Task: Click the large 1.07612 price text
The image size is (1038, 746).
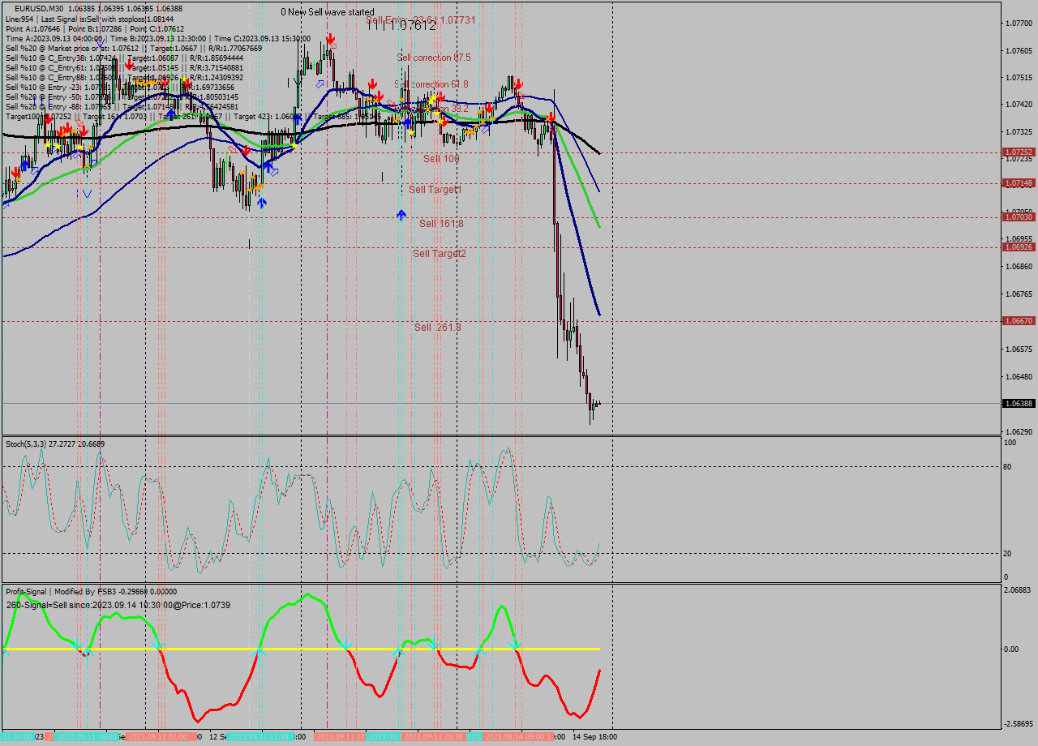Action: 401,26
